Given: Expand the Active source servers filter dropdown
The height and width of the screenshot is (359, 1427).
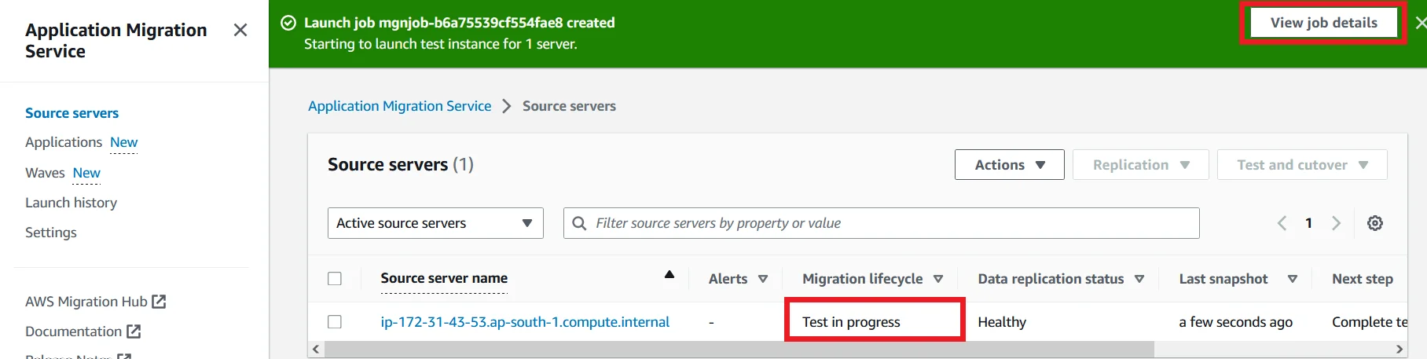Looking at the screenshot, I should tap(435, 223).
